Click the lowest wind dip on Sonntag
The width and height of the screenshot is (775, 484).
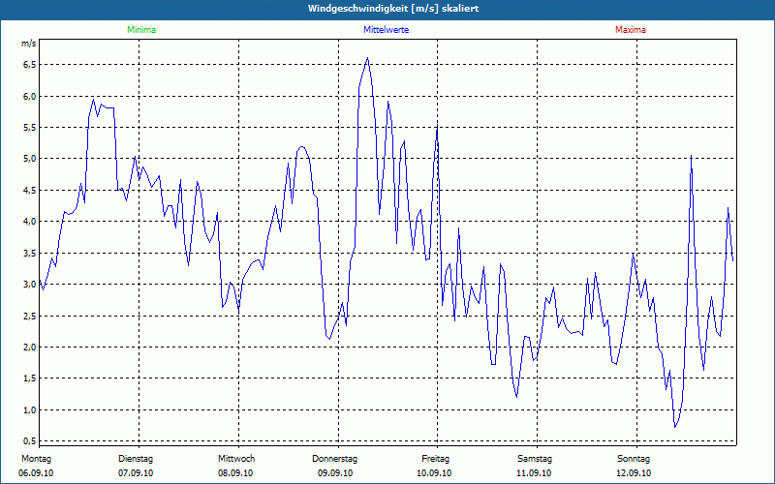(x=675, y=427)
